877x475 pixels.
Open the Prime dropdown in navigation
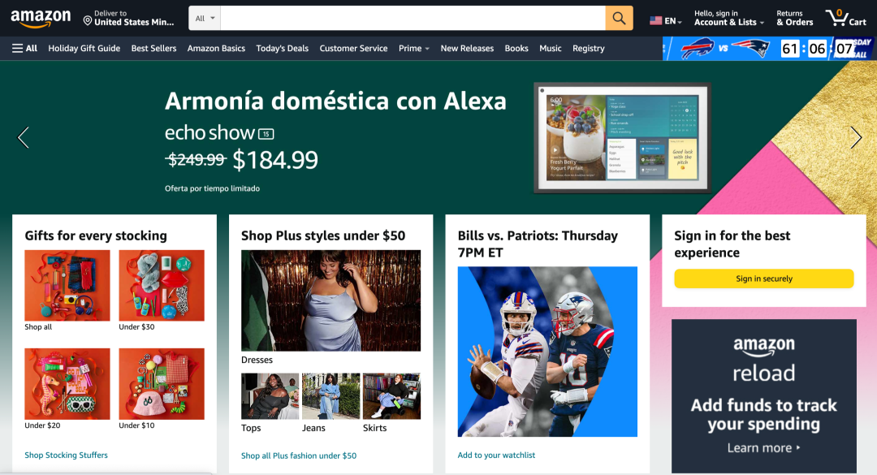(x=414, y=48)
